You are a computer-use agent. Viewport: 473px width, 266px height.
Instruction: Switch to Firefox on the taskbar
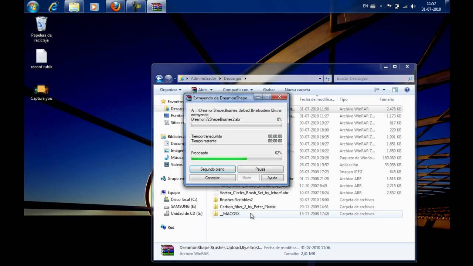pos(115,7)
